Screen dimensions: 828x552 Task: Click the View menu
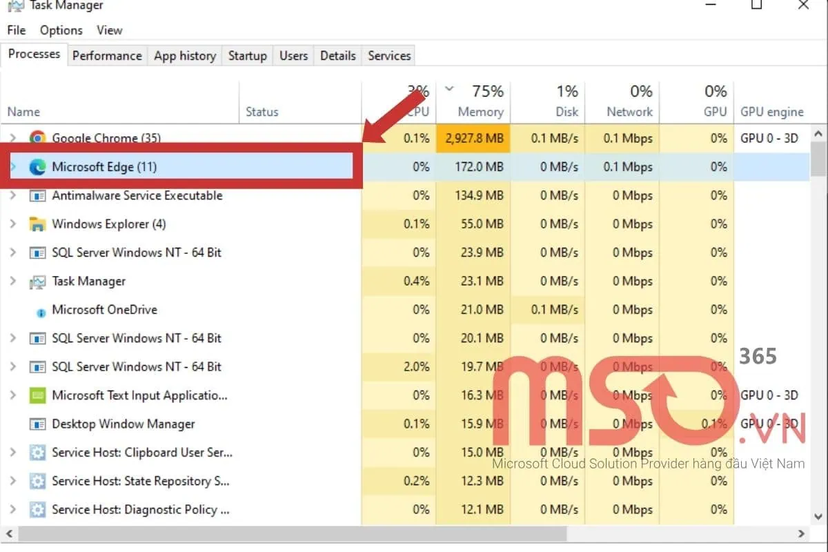pyautogui.click(x=109, y=30)
